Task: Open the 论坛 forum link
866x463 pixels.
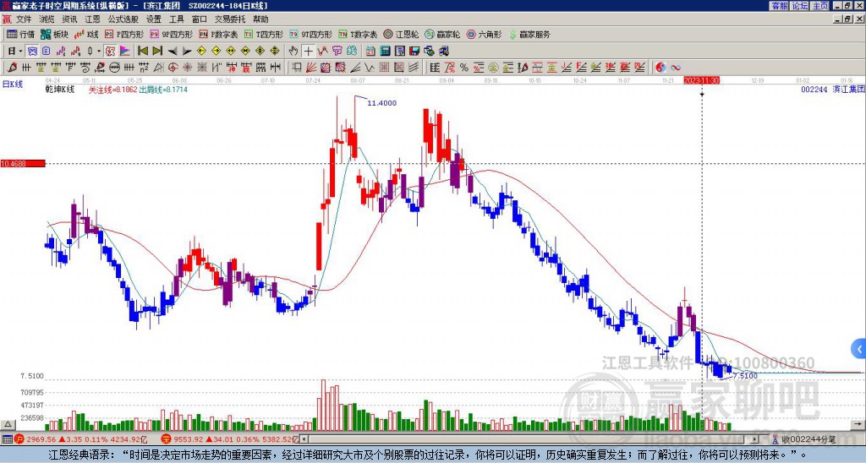Action: coord(800,6)
